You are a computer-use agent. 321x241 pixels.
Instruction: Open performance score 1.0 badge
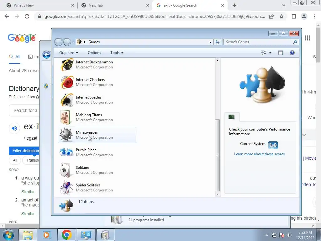pos(273,145)
